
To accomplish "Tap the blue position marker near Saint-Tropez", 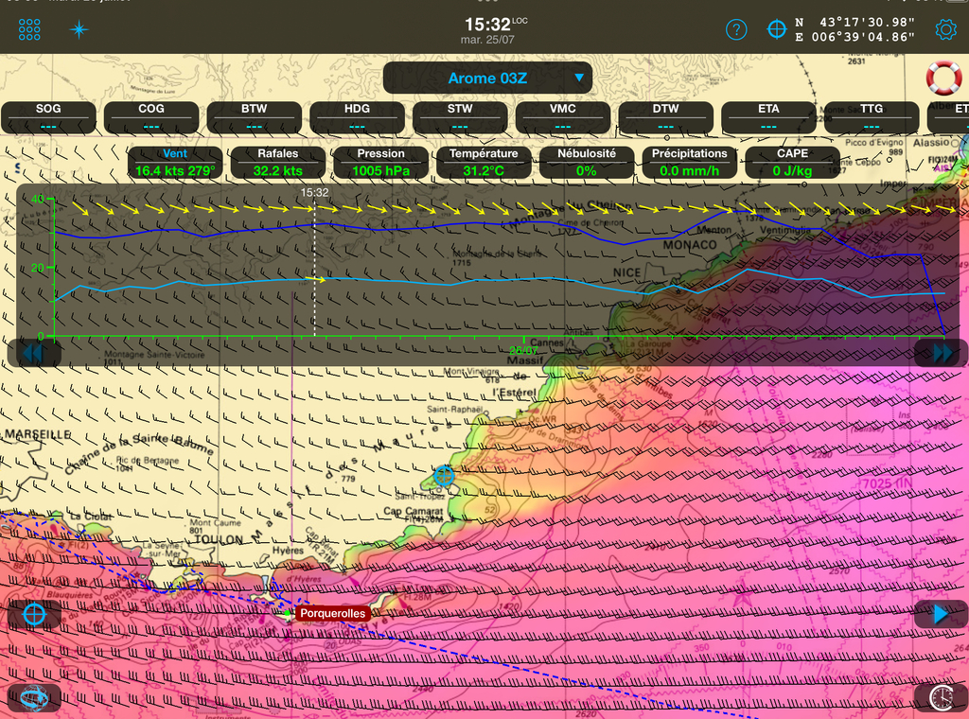I will (444, 475).
